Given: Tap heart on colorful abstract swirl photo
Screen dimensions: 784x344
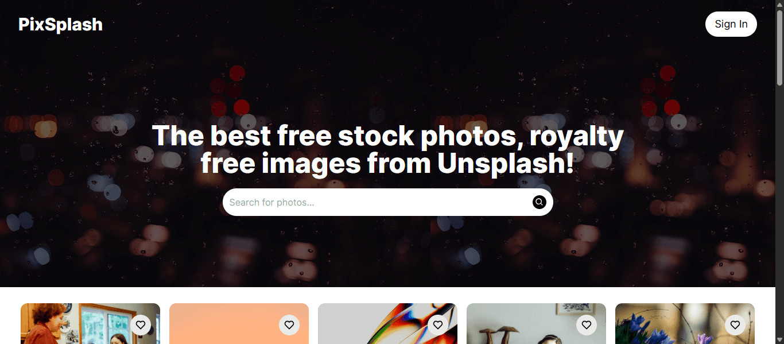Looking at the screenshot, I should [x=438, y=325].
